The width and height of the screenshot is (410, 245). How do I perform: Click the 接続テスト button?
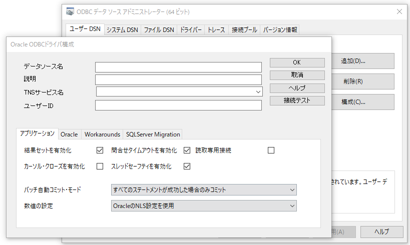tap(297, 100)
